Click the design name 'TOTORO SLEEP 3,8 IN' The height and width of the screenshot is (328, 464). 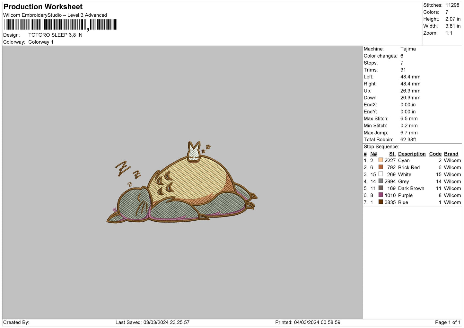point(55,35)
